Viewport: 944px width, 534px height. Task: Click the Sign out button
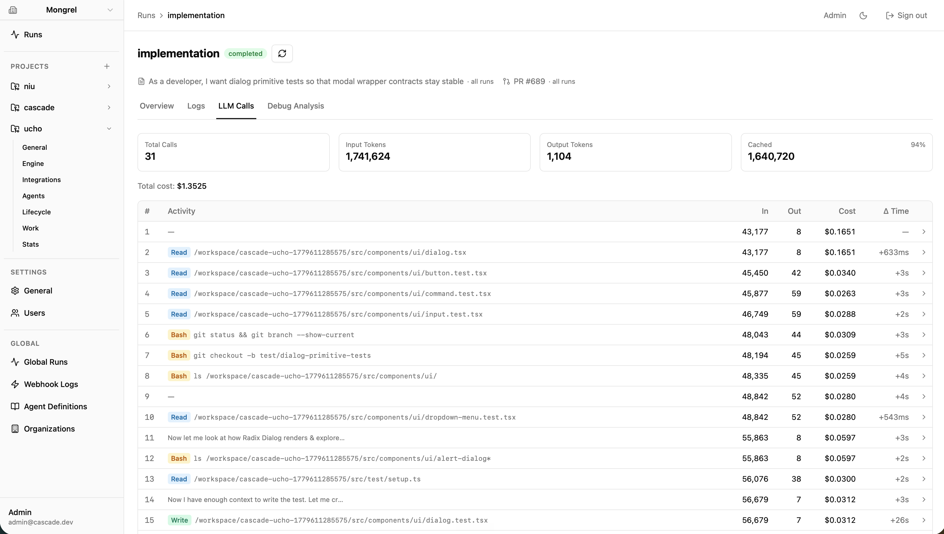click(x=906, y=15)
